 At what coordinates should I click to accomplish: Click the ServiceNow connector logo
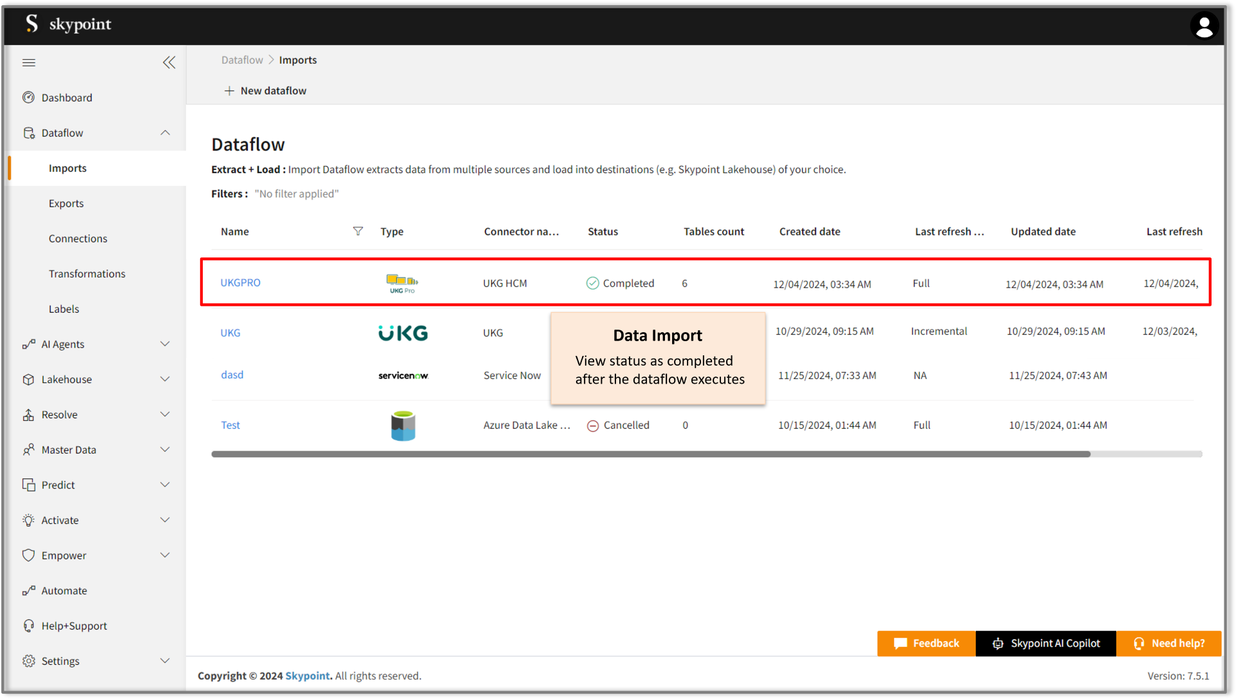point(403,375)
